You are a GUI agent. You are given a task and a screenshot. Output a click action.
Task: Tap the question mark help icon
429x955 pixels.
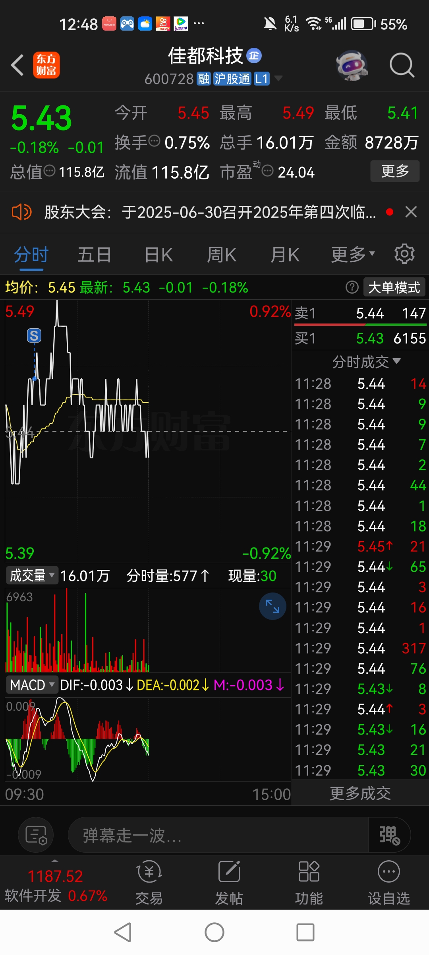[x=352, y=287]
